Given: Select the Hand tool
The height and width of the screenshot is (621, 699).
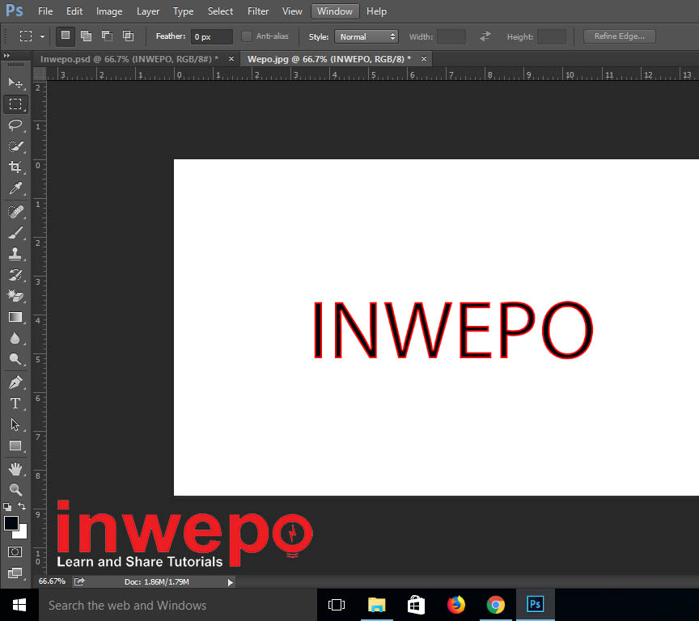Looking at the screenshot, I should coord(15,469).
